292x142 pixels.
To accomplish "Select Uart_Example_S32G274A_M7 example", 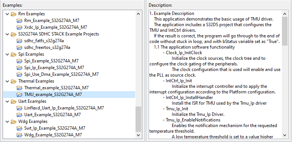I will click(53, 115).
